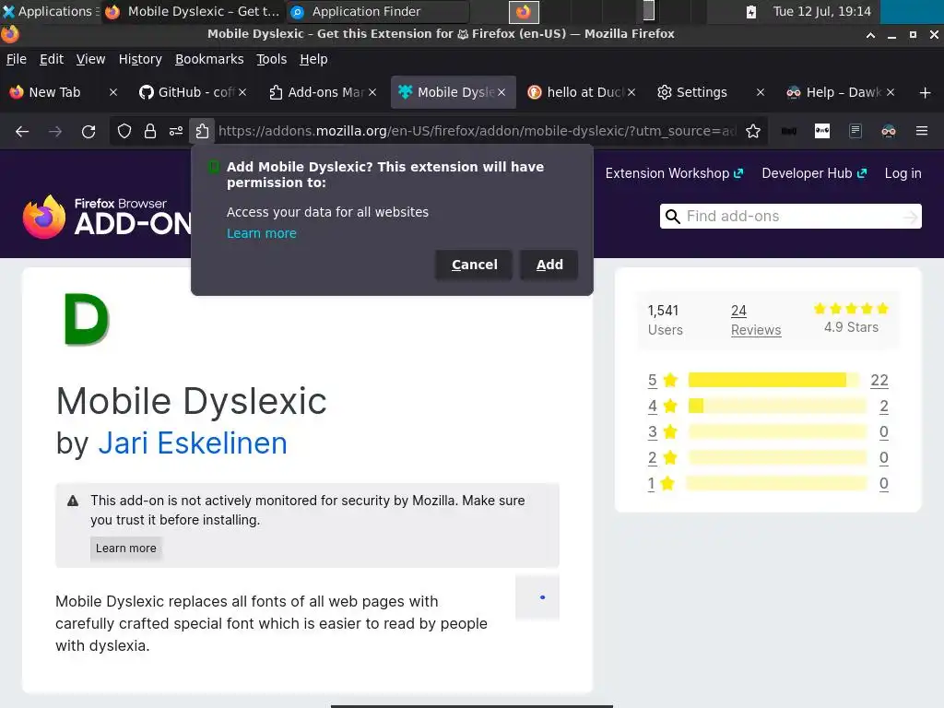Click Learn more in the permission popup
The width and height of the screenshot is (944, 708).
(x=261, y=233)
